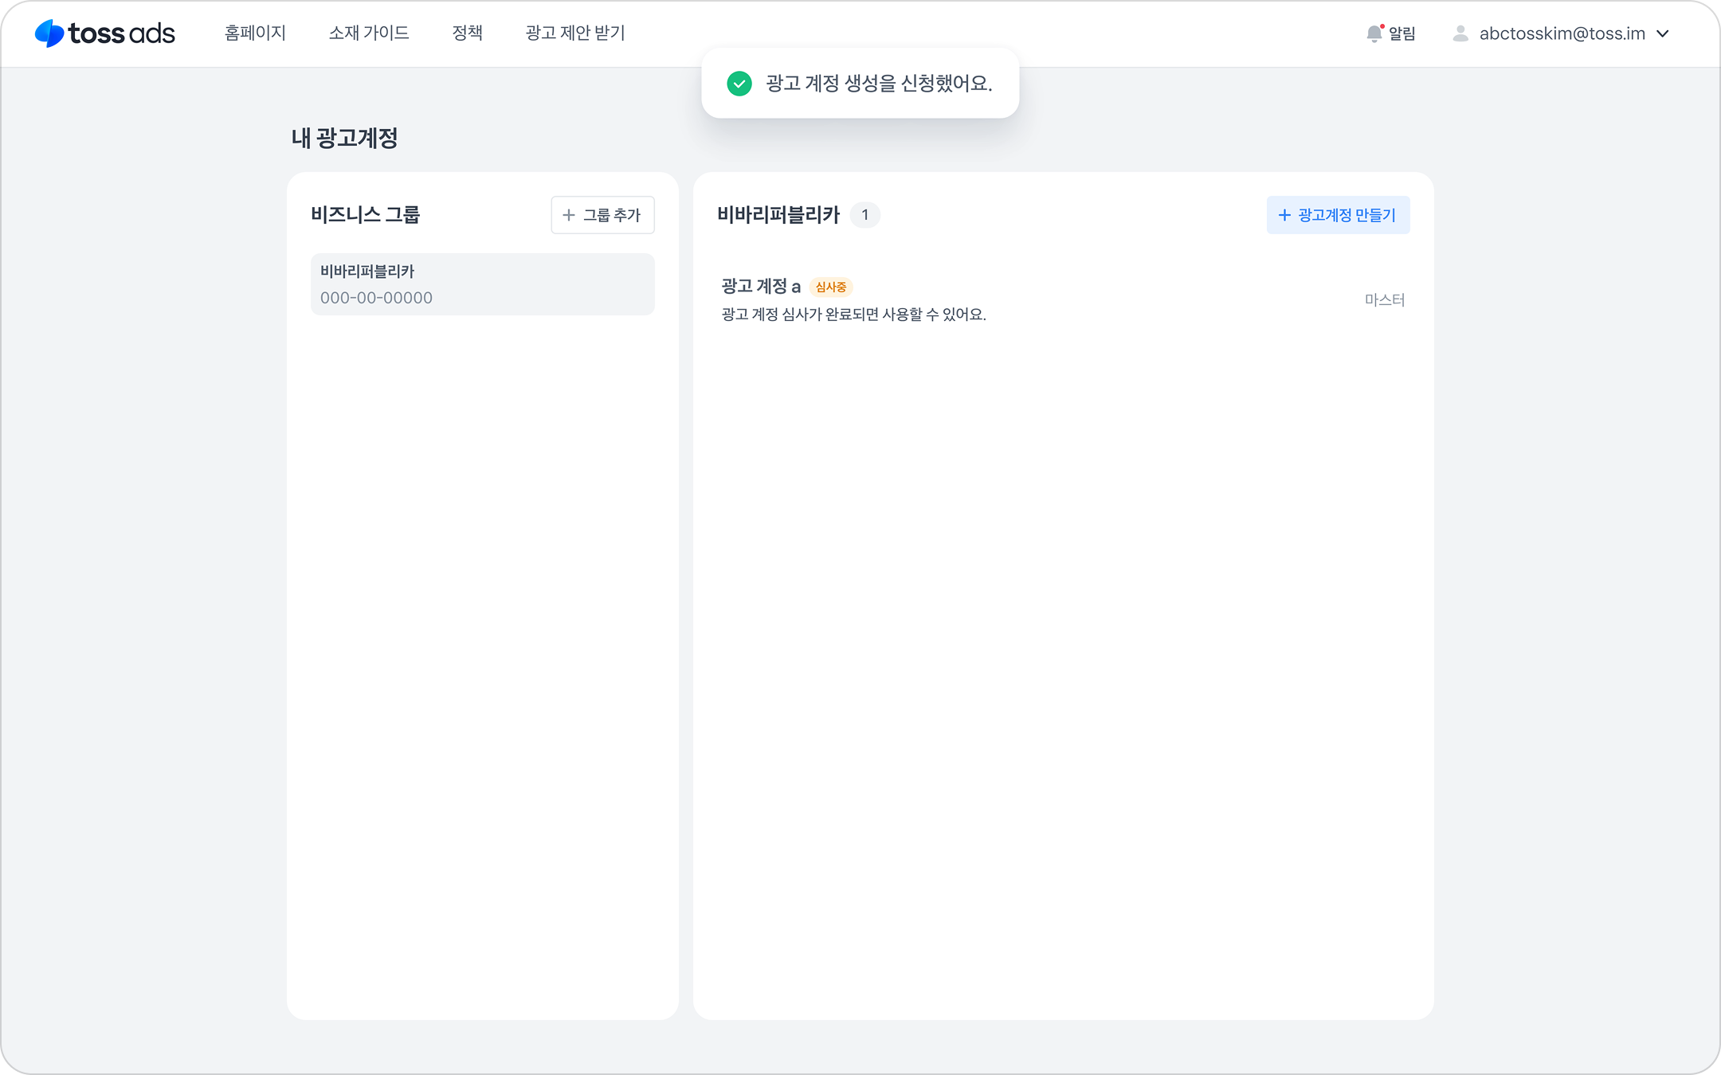Select 비바리퍼블리카 business group in sidebar
The height and width of the screenshot is (1075, 1721).
pos(482,284)
